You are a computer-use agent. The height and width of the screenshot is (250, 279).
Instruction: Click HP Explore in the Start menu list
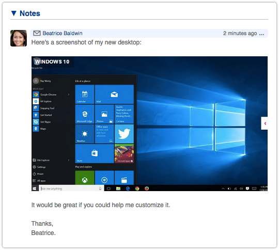coord(42,101)
